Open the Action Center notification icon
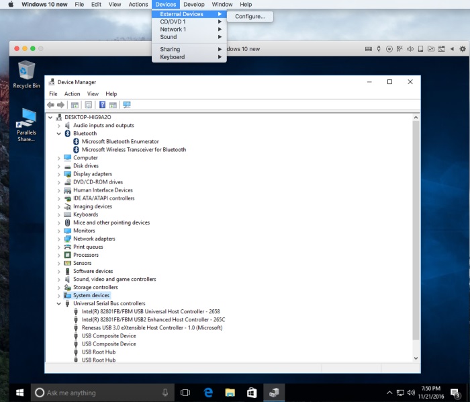470x402 pixels. [455, 393]
